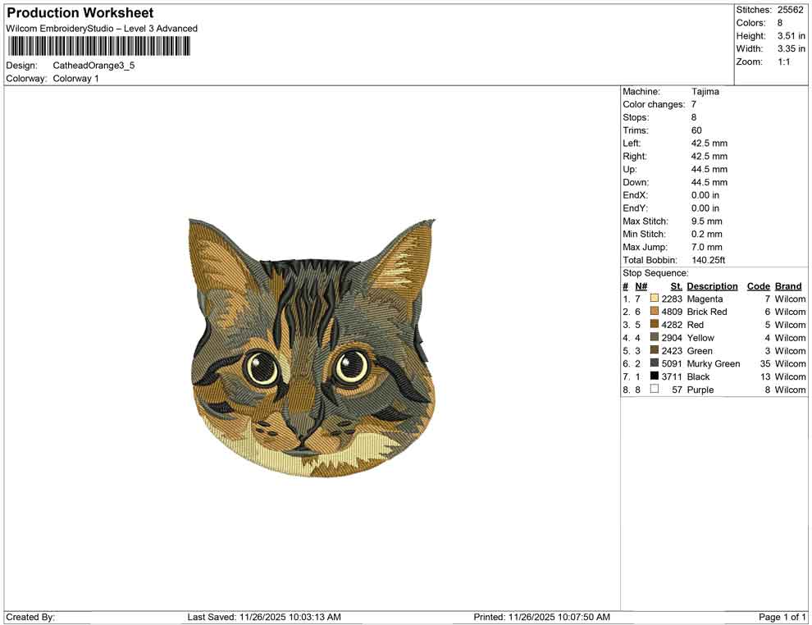Viewport: 812px width, 625px height.
Task: Select the Green thread swatch icon
Action: pos(653,350)
